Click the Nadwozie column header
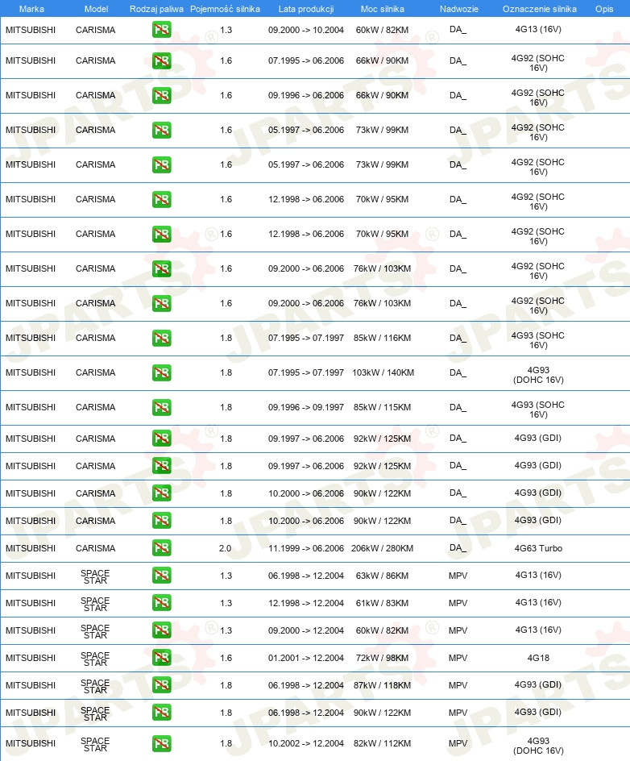The image size is (630, 761). pos(458,9)
